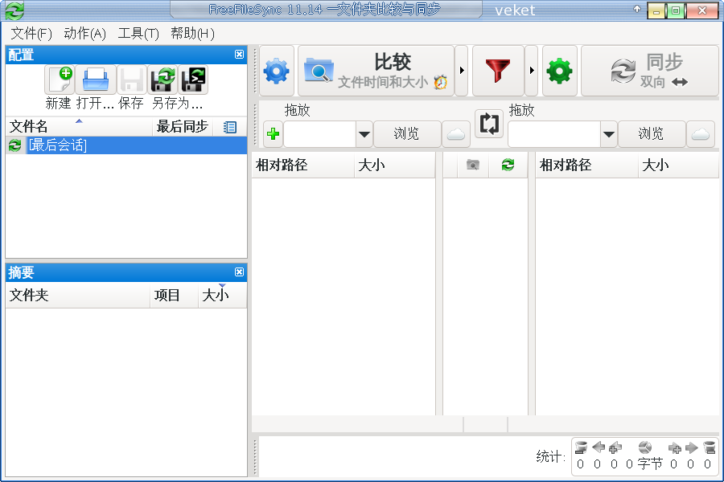The width and height of the screenshot is (724, 482).
Task: Browse for the left folder
Action: point(407,134)
